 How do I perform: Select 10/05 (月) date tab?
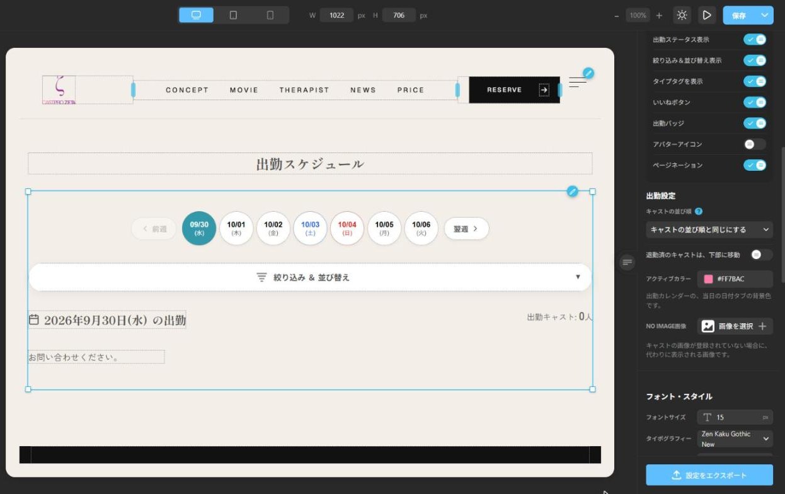(x=384, y=228)
